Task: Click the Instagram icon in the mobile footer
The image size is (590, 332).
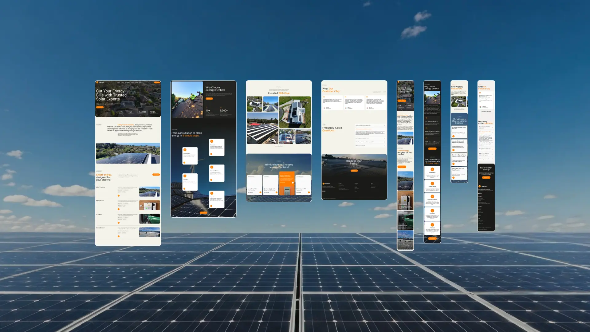Action: 481,193
